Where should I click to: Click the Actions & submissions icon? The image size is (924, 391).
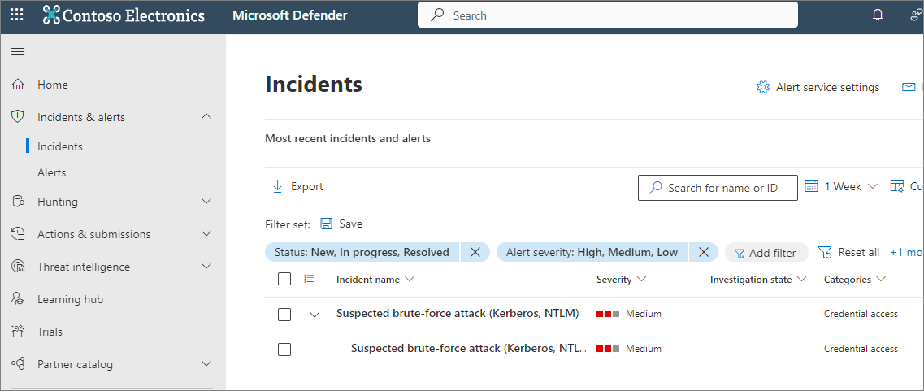(18, 234)
